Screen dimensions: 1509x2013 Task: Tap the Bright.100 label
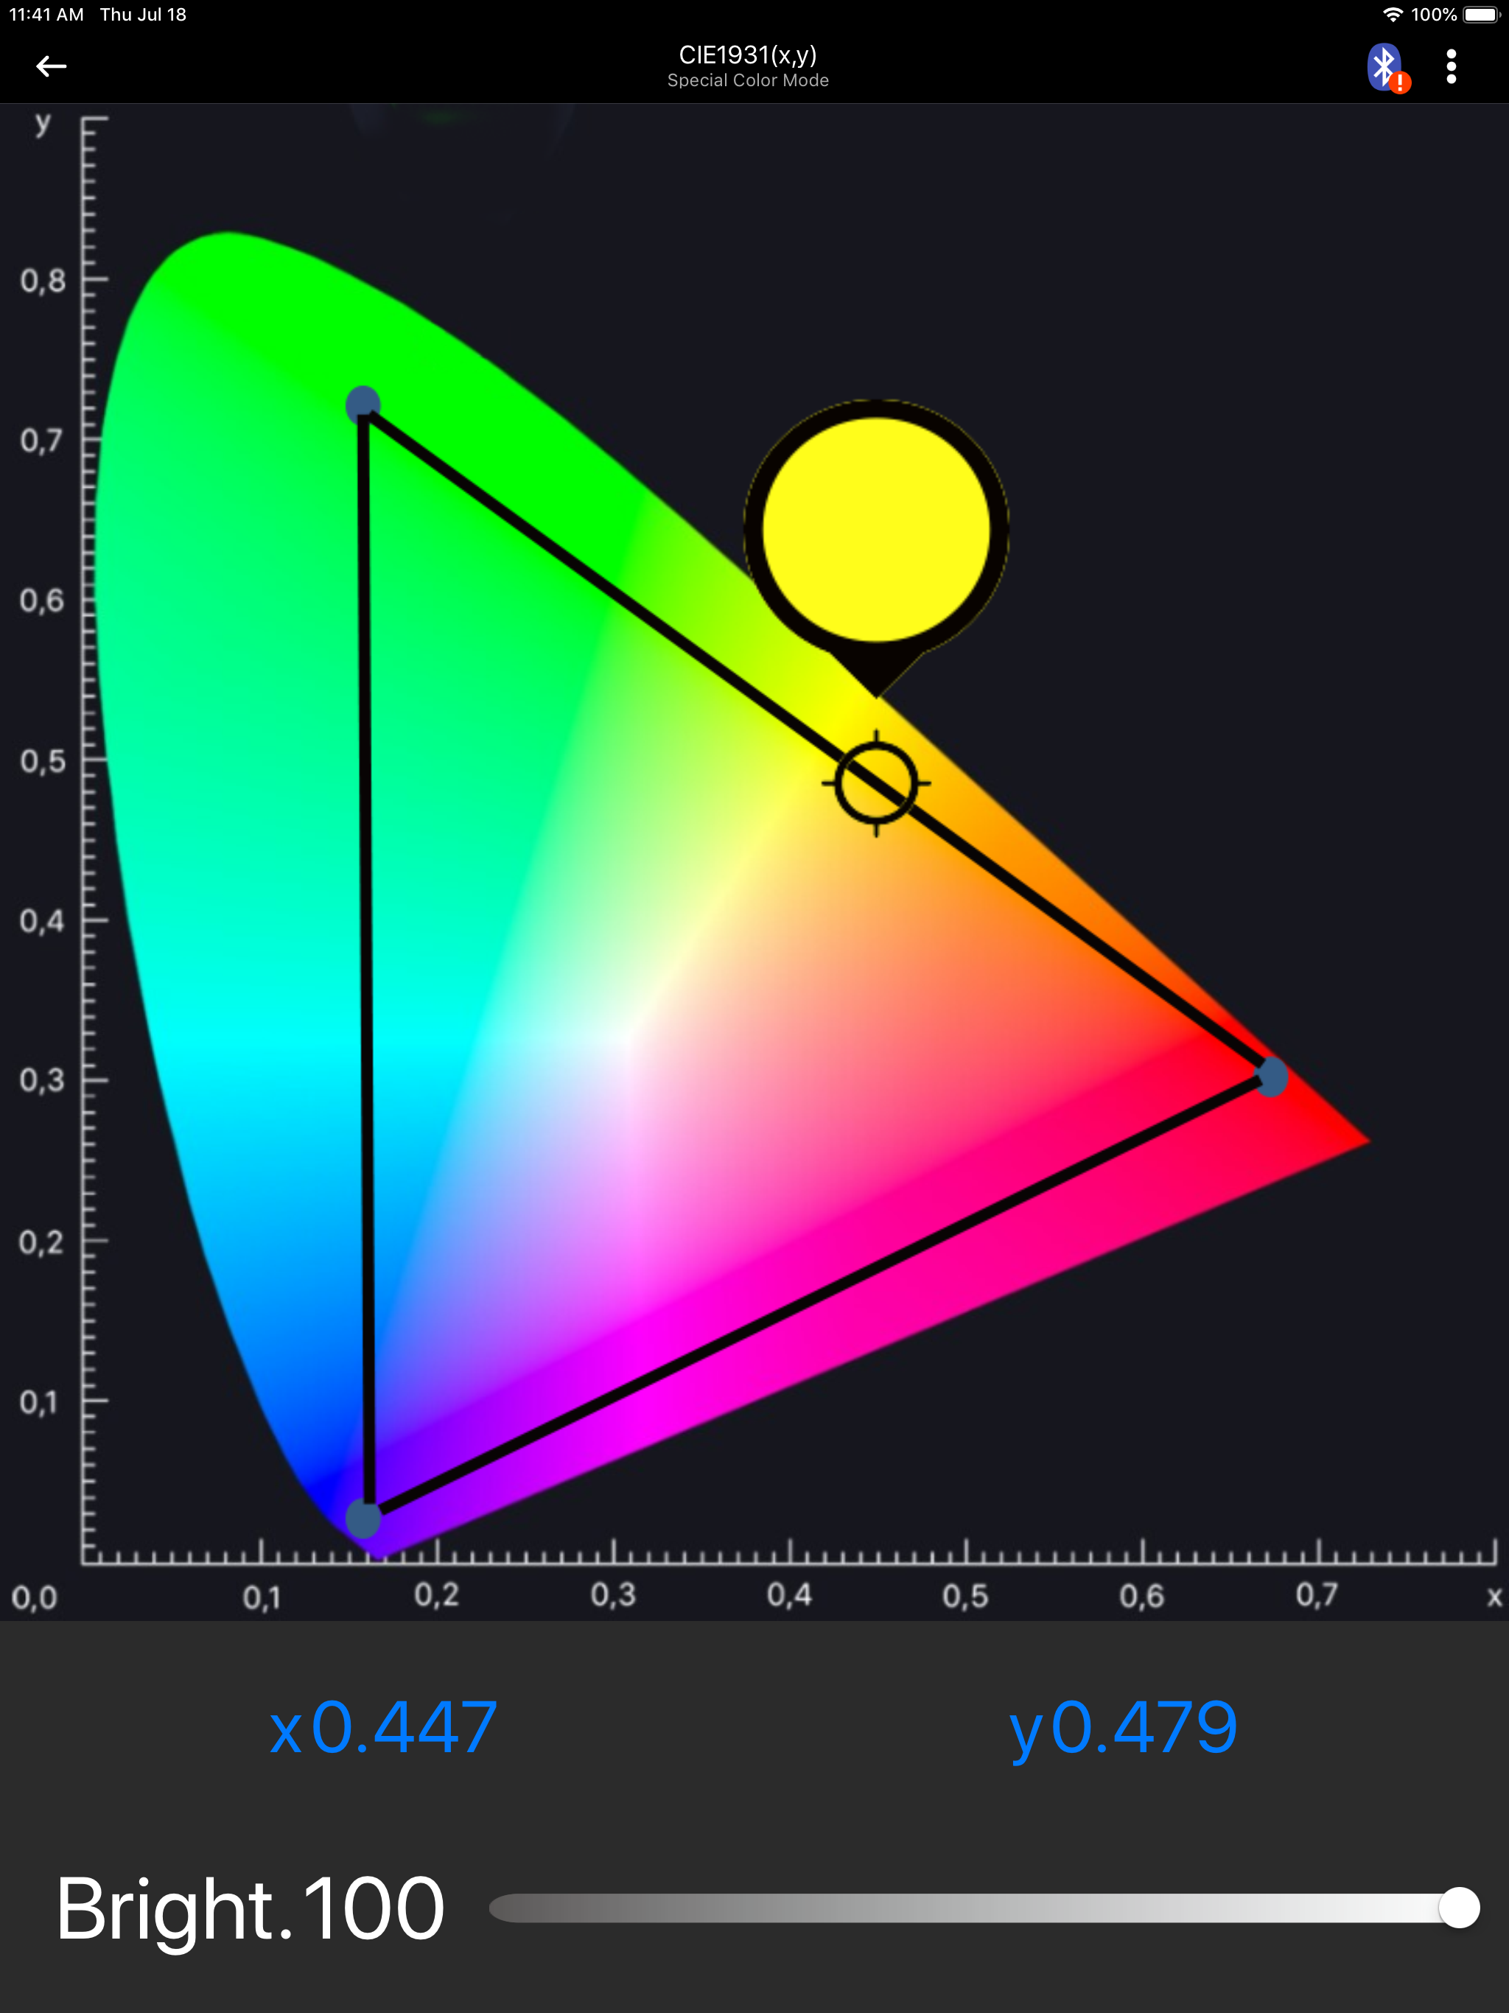pyautogui.click(x=249, y=1908)
